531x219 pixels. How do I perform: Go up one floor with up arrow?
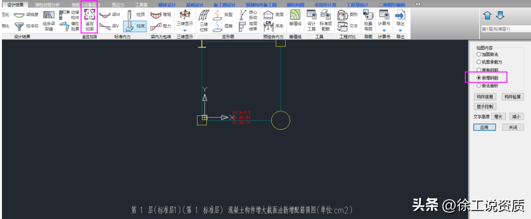(x=487, y=15)
